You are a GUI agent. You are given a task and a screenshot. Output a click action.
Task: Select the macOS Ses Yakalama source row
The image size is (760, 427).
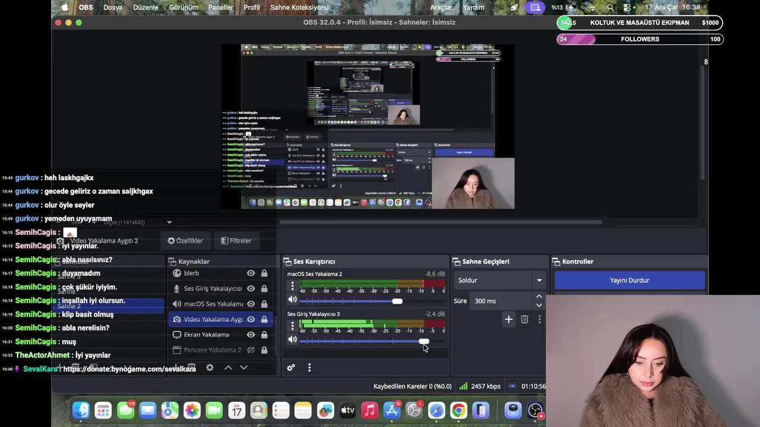[x=220, y=304]
